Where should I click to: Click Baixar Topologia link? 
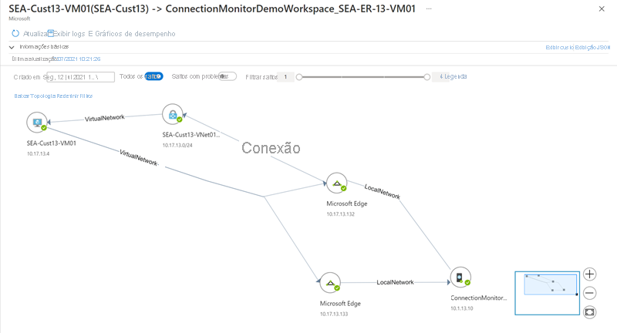(x=35, y=96)
